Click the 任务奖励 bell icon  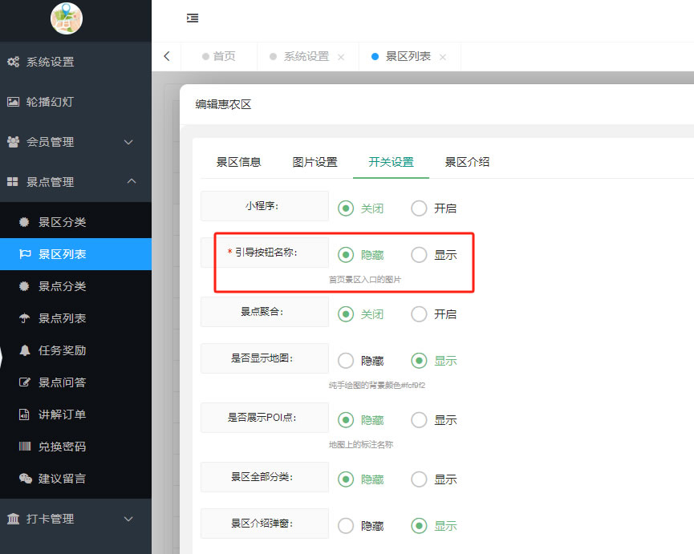tap(25, 350)
